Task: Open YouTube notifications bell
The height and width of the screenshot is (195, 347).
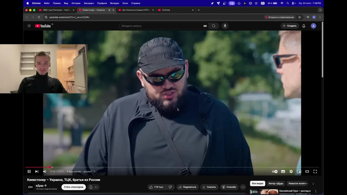Action: [x=304, y=26]
